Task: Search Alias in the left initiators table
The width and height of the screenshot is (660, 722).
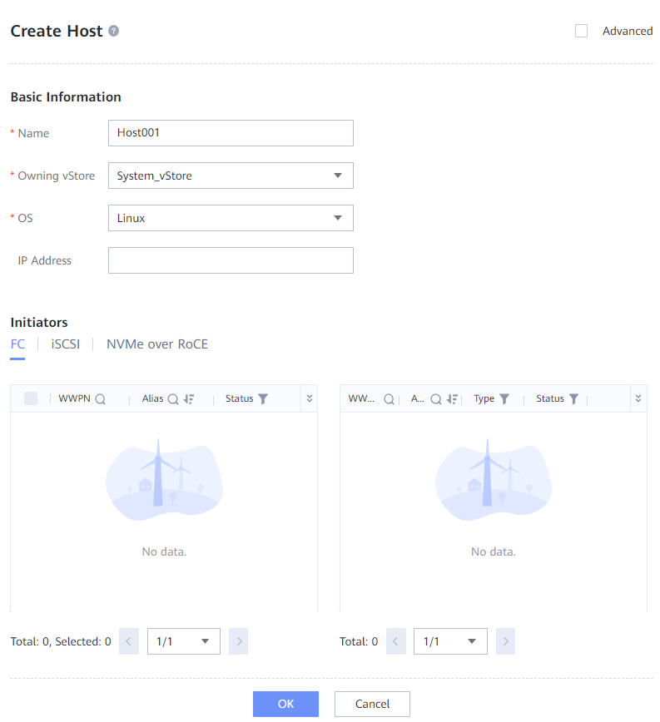Action: pyautogui.click(x=173, y=399)
